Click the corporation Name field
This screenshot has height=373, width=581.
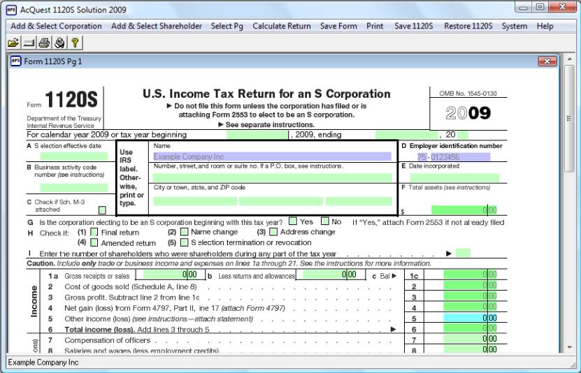[x=273, y=156]
